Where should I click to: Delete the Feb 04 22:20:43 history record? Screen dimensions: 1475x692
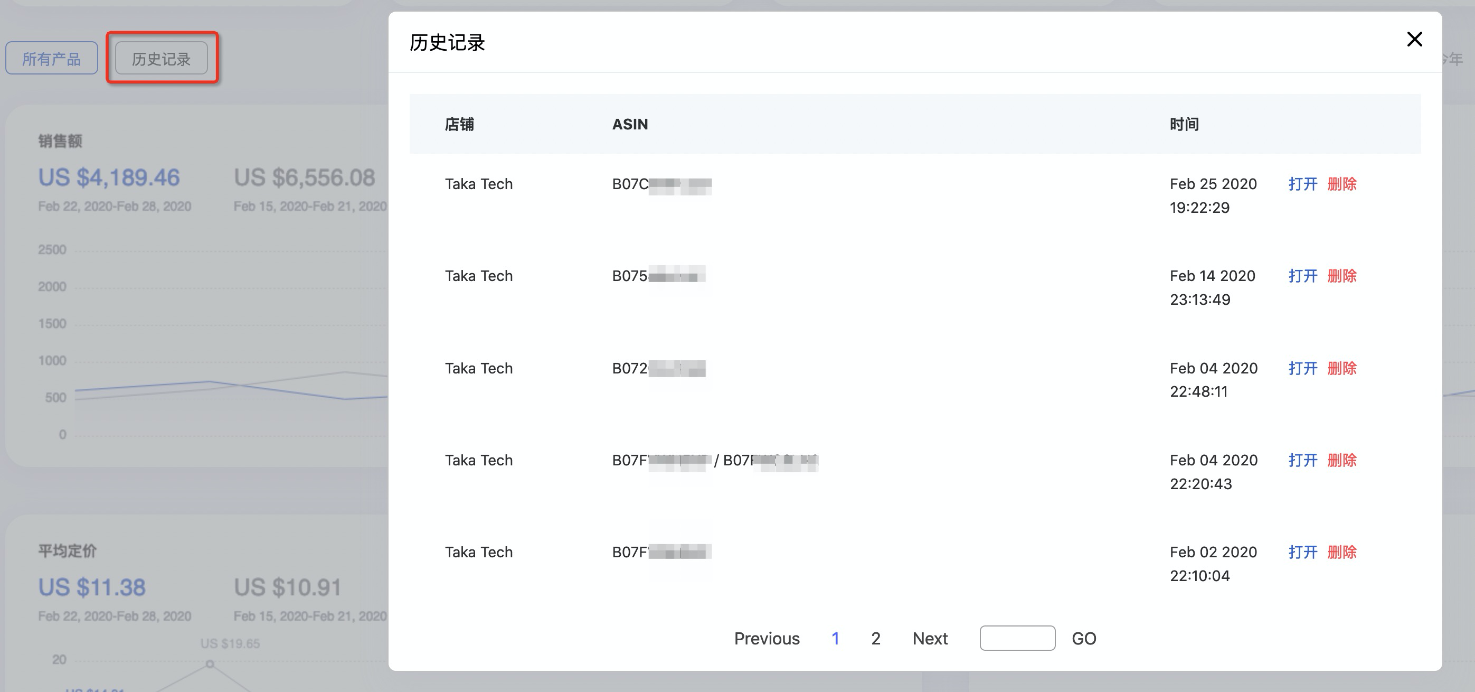1341,460
